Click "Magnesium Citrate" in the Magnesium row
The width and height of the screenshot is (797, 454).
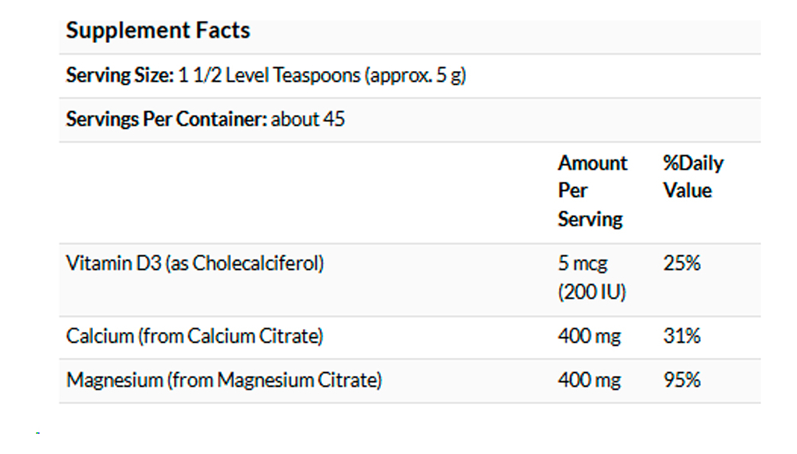tap(296, 381)
